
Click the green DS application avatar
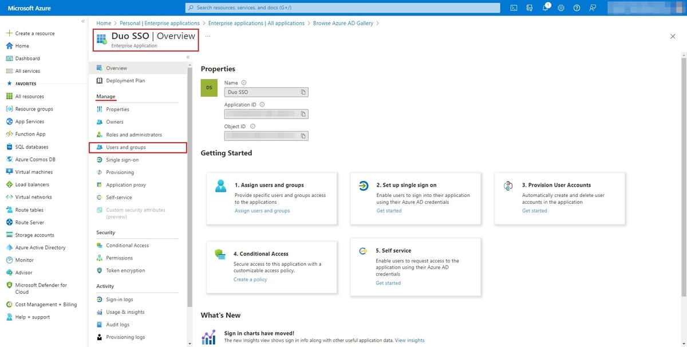click(x=209, y=88)
